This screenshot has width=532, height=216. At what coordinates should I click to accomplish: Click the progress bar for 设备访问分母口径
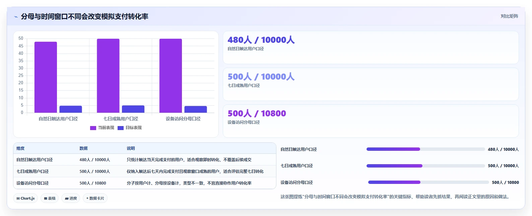428,182
